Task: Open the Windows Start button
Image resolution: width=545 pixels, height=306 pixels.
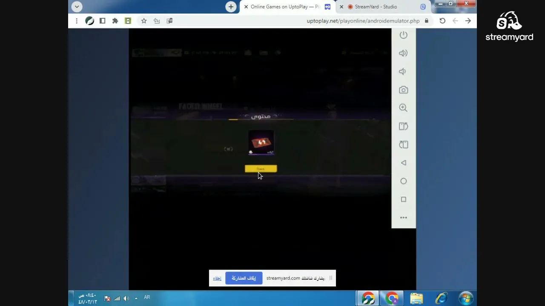Action: click(466, 298)
